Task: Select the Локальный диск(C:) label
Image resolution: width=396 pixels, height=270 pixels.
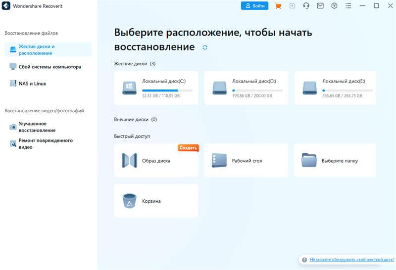Action: tap(164, 81)
